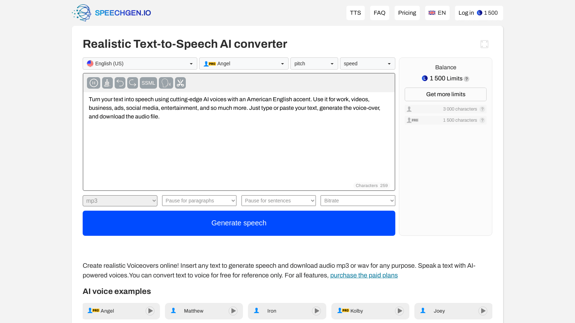Play the Matthew voice example

pos(233,311)
